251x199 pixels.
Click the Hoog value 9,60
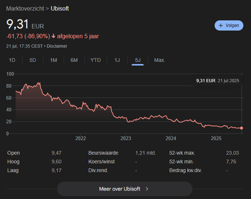click(x=56, y=162)
